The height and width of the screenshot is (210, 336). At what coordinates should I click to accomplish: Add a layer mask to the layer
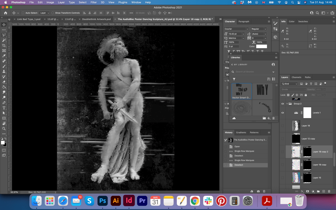click(x=307, y=191)
